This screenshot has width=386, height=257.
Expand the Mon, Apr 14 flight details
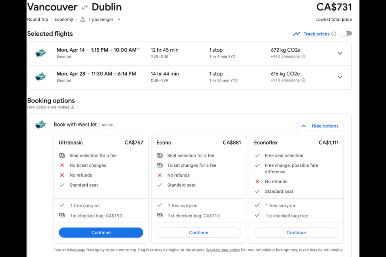point(340,53)
